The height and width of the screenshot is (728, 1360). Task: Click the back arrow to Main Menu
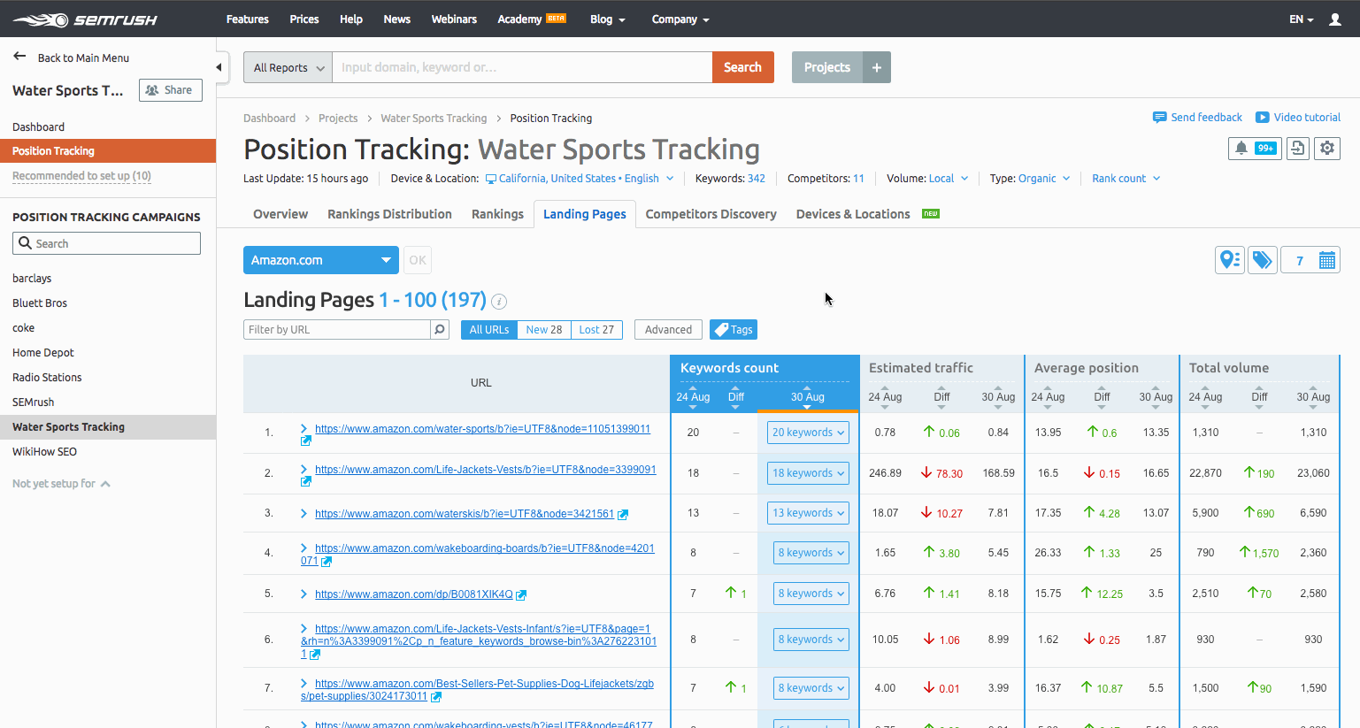pos(19,57)
